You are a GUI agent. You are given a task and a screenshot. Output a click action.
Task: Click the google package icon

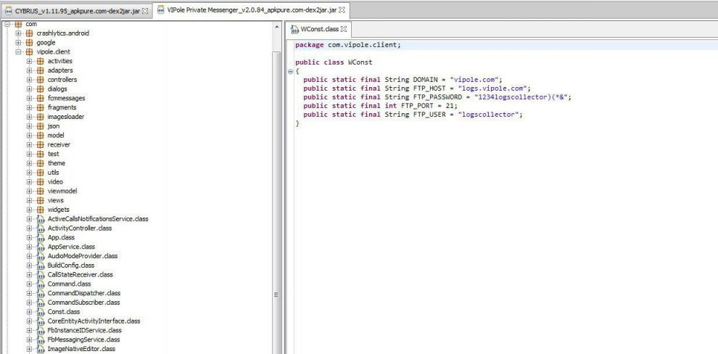click(x=29, y=43)
